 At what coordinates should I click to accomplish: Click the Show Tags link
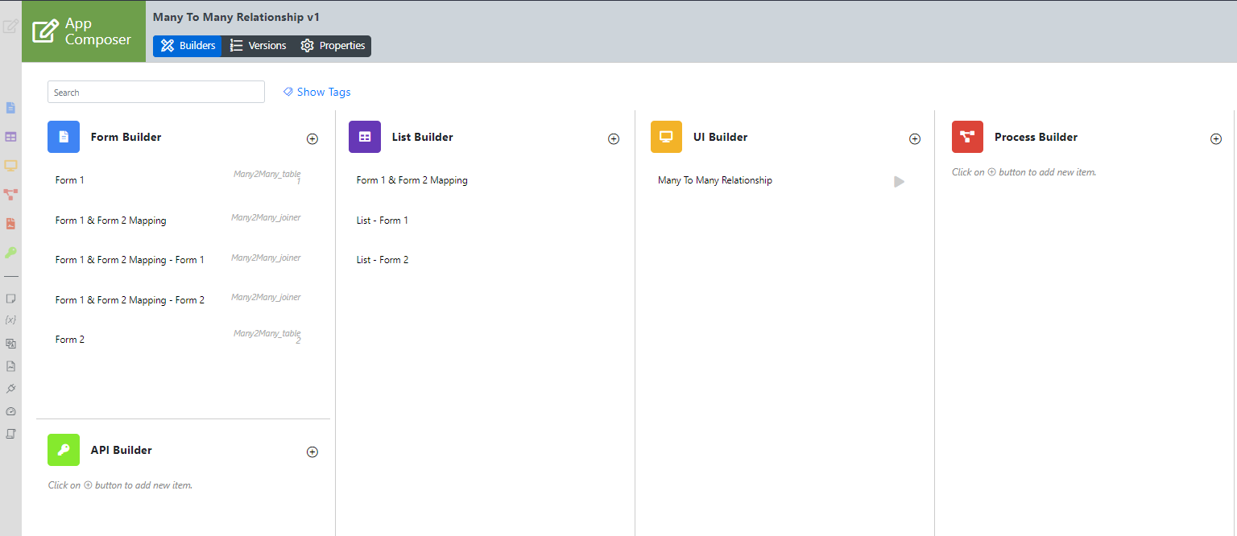tap(317, 92)
